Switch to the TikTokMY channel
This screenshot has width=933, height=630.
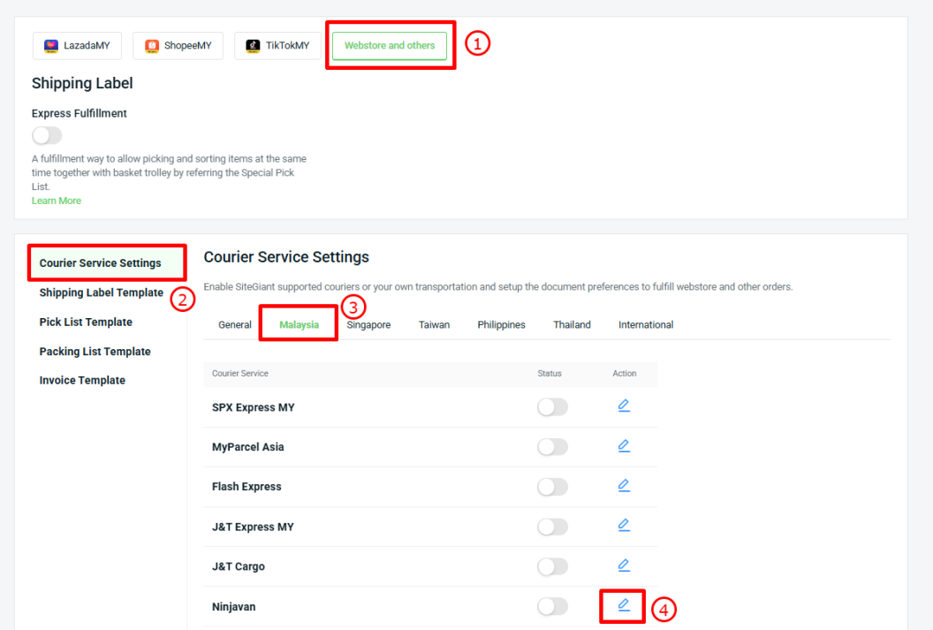[x=277, y=46]
